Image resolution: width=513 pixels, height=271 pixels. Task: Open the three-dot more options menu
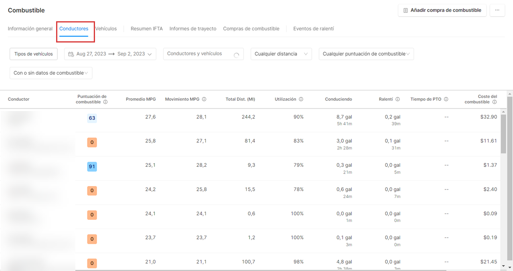(x=497, y=10)
